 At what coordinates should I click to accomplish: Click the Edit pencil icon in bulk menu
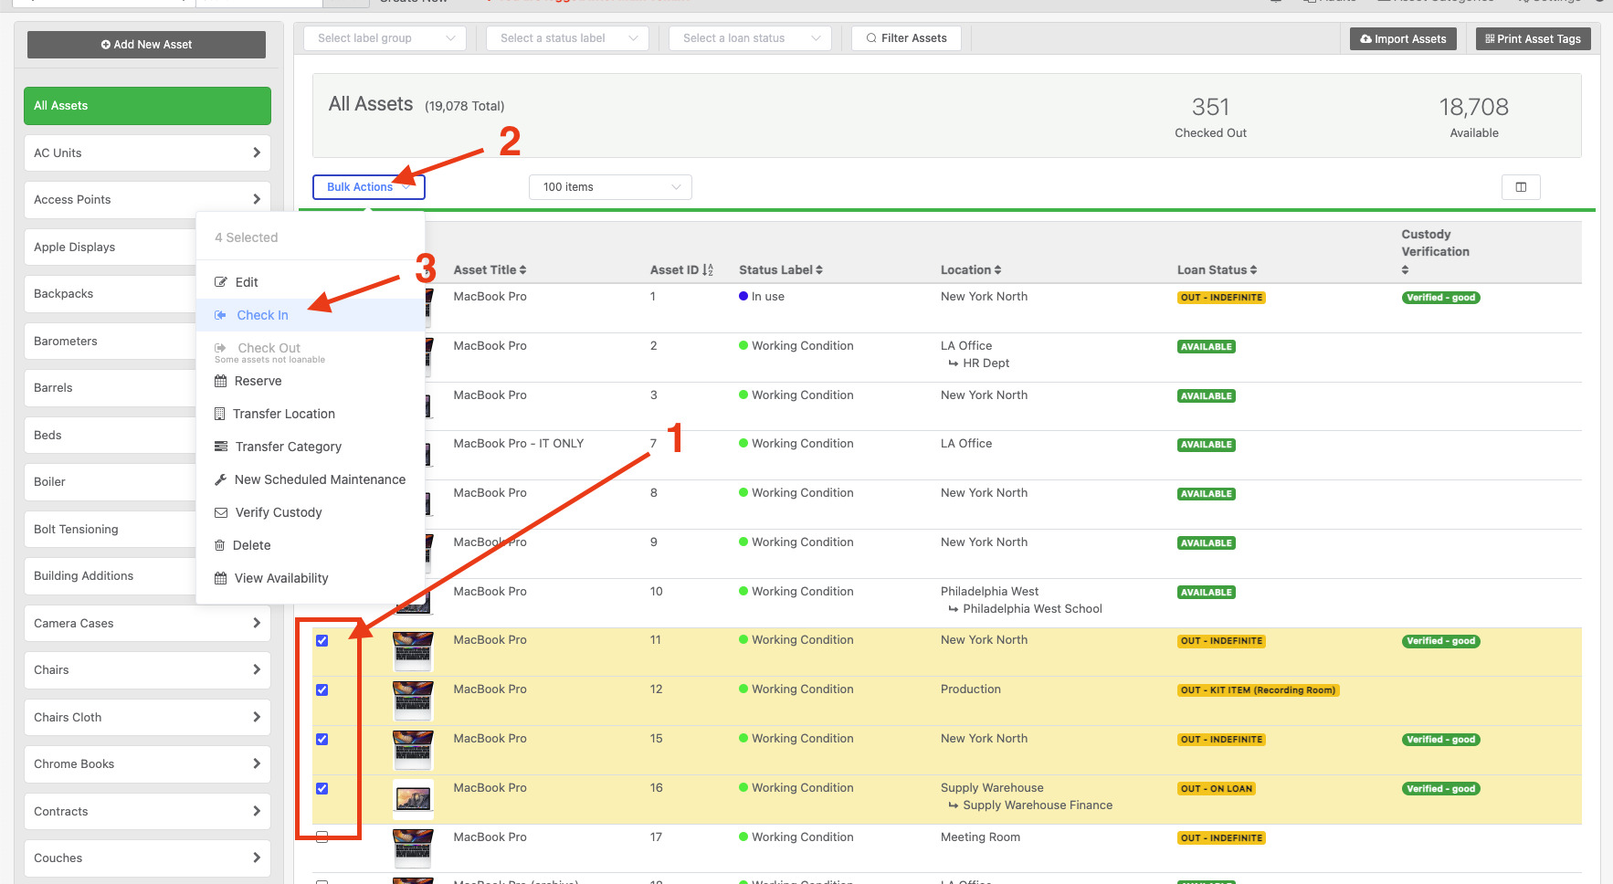(220, 282)
